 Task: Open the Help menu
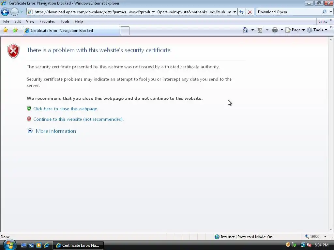click(79, 21)
